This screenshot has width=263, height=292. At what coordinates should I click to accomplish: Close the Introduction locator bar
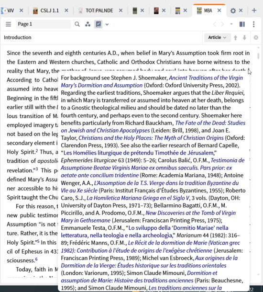[x=256, y=38]
